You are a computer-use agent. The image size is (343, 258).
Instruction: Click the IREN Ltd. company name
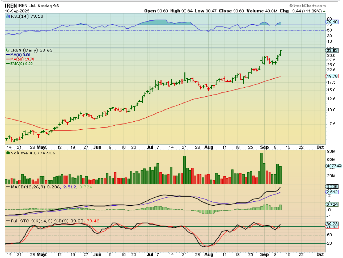pos(27,6)
